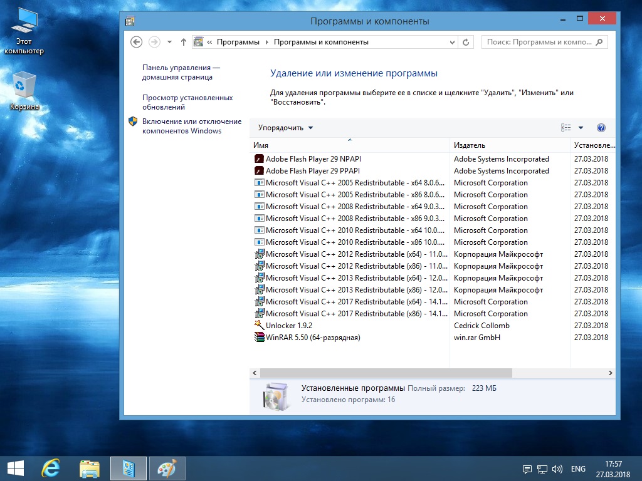Open the Paint taskbar button
This screenshot has width=642, height=481.
[x=167, y=468]
